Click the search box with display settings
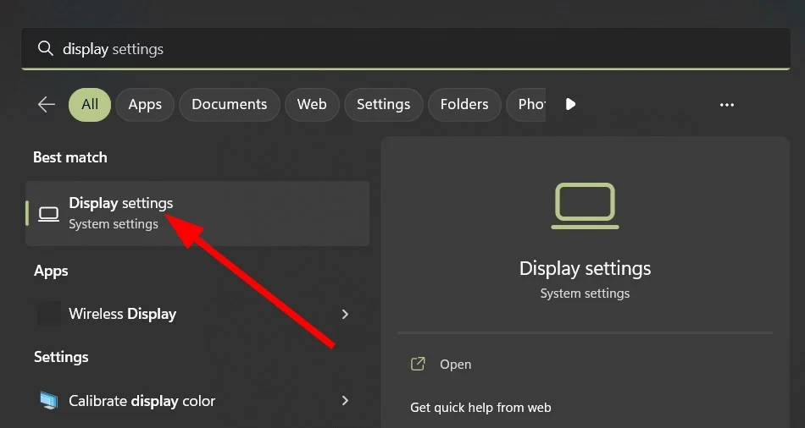 coord(407,49)
